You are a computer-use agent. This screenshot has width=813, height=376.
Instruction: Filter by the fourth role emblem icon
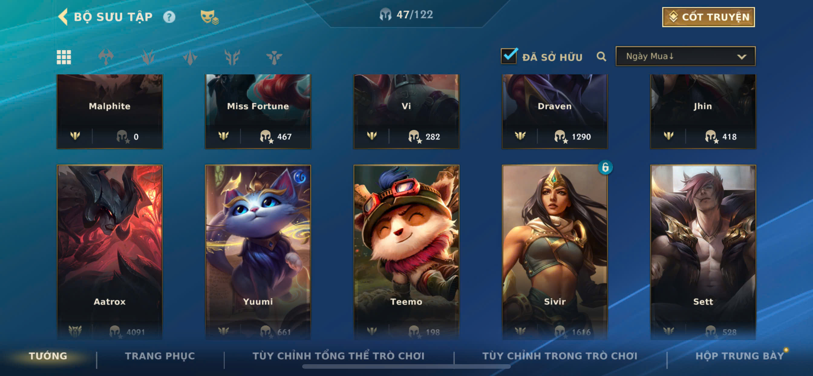232,57
